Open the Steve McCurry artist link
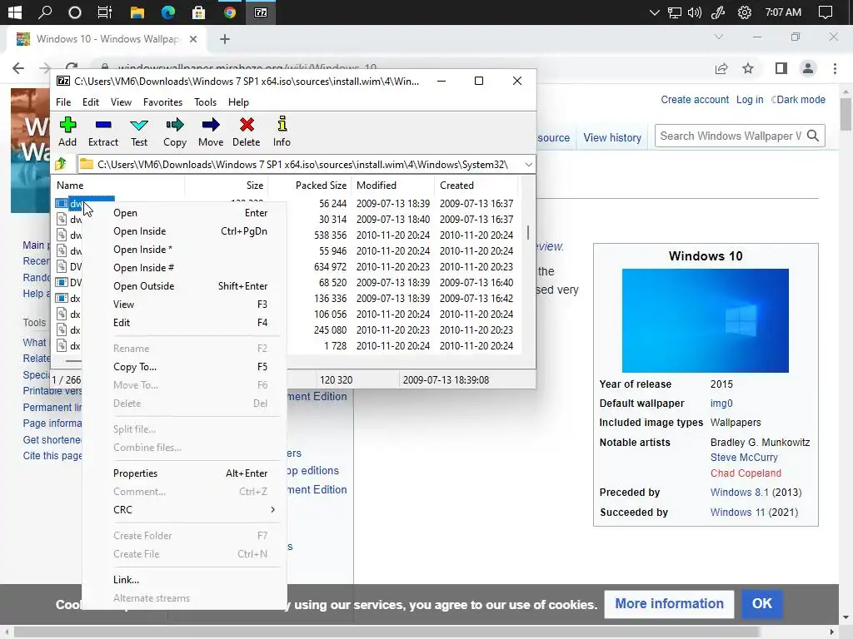The image size is (853, 639). [x=744, y=458]
